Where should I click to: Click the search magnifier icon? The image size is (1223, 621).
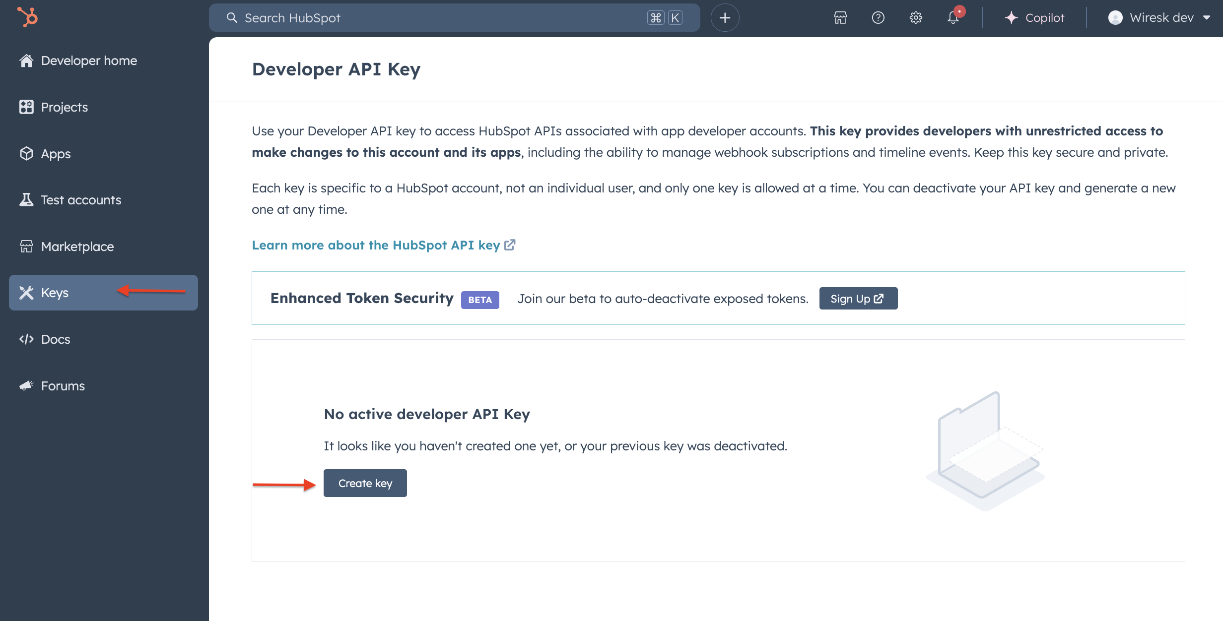click(x=232, y=18)
